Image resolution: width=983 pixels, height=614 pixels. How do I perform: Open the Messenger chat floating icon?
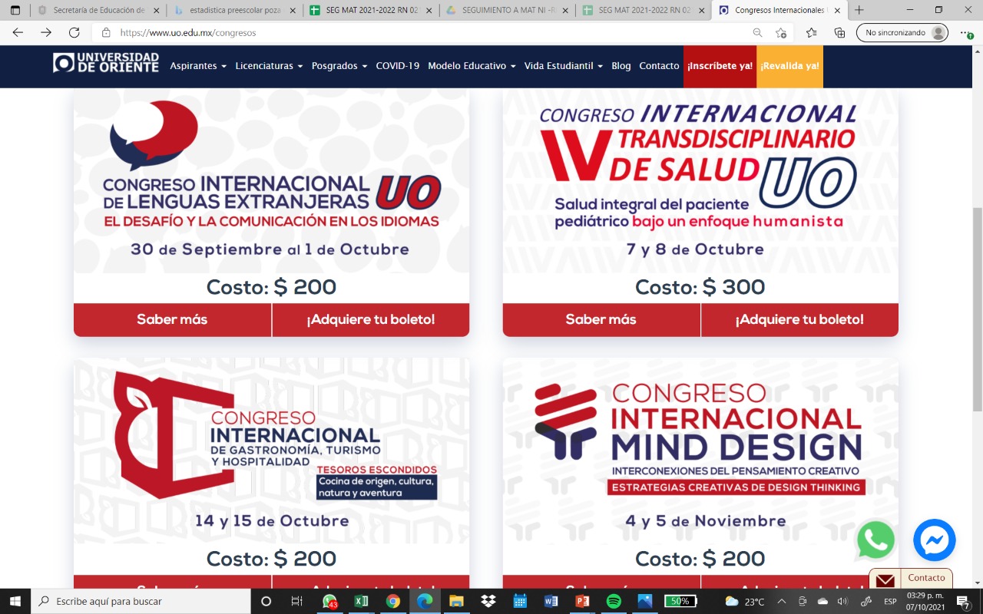(x=935, y=540)
